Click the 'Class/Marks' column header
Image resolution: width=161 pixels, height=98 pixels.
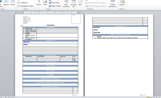63,56
